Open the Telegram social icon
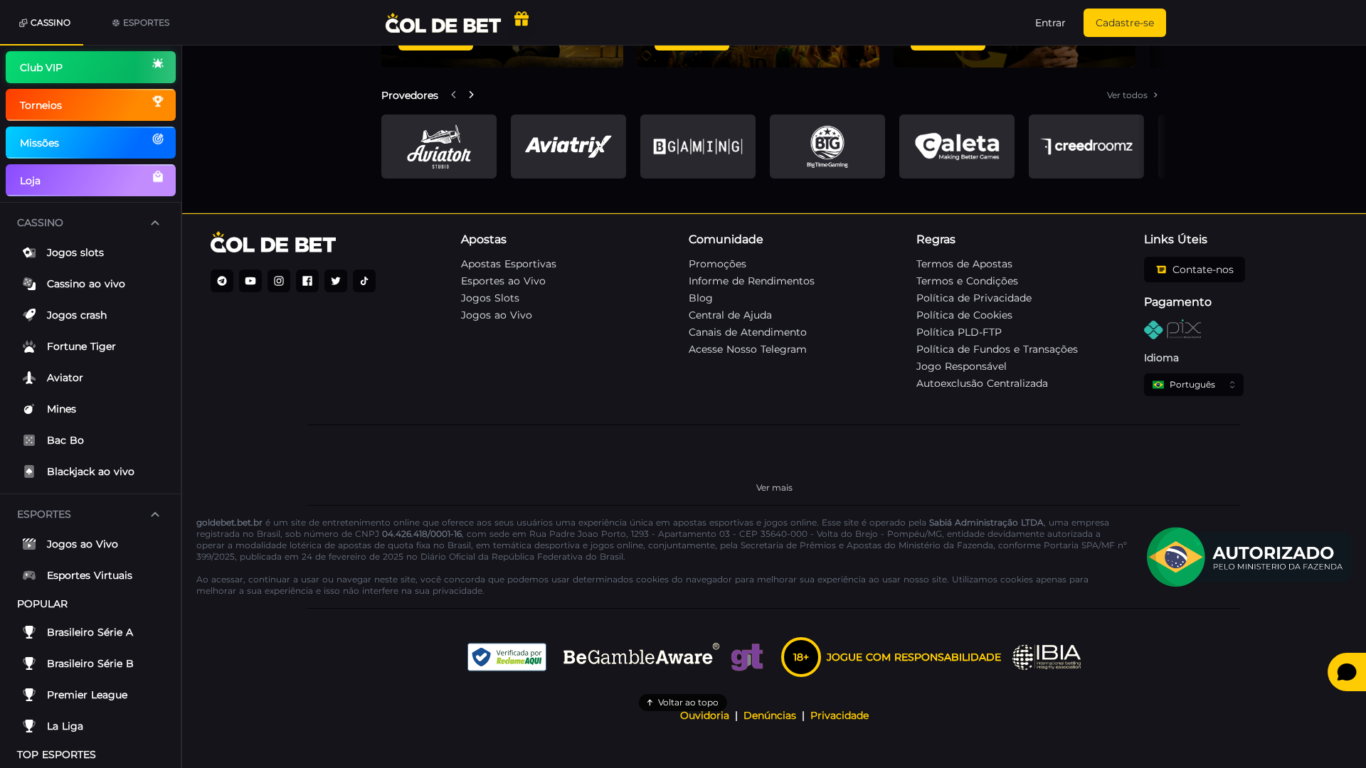 click(222, 281)
